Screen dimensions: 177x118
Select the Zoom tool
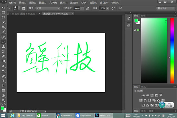pos(4,100)
